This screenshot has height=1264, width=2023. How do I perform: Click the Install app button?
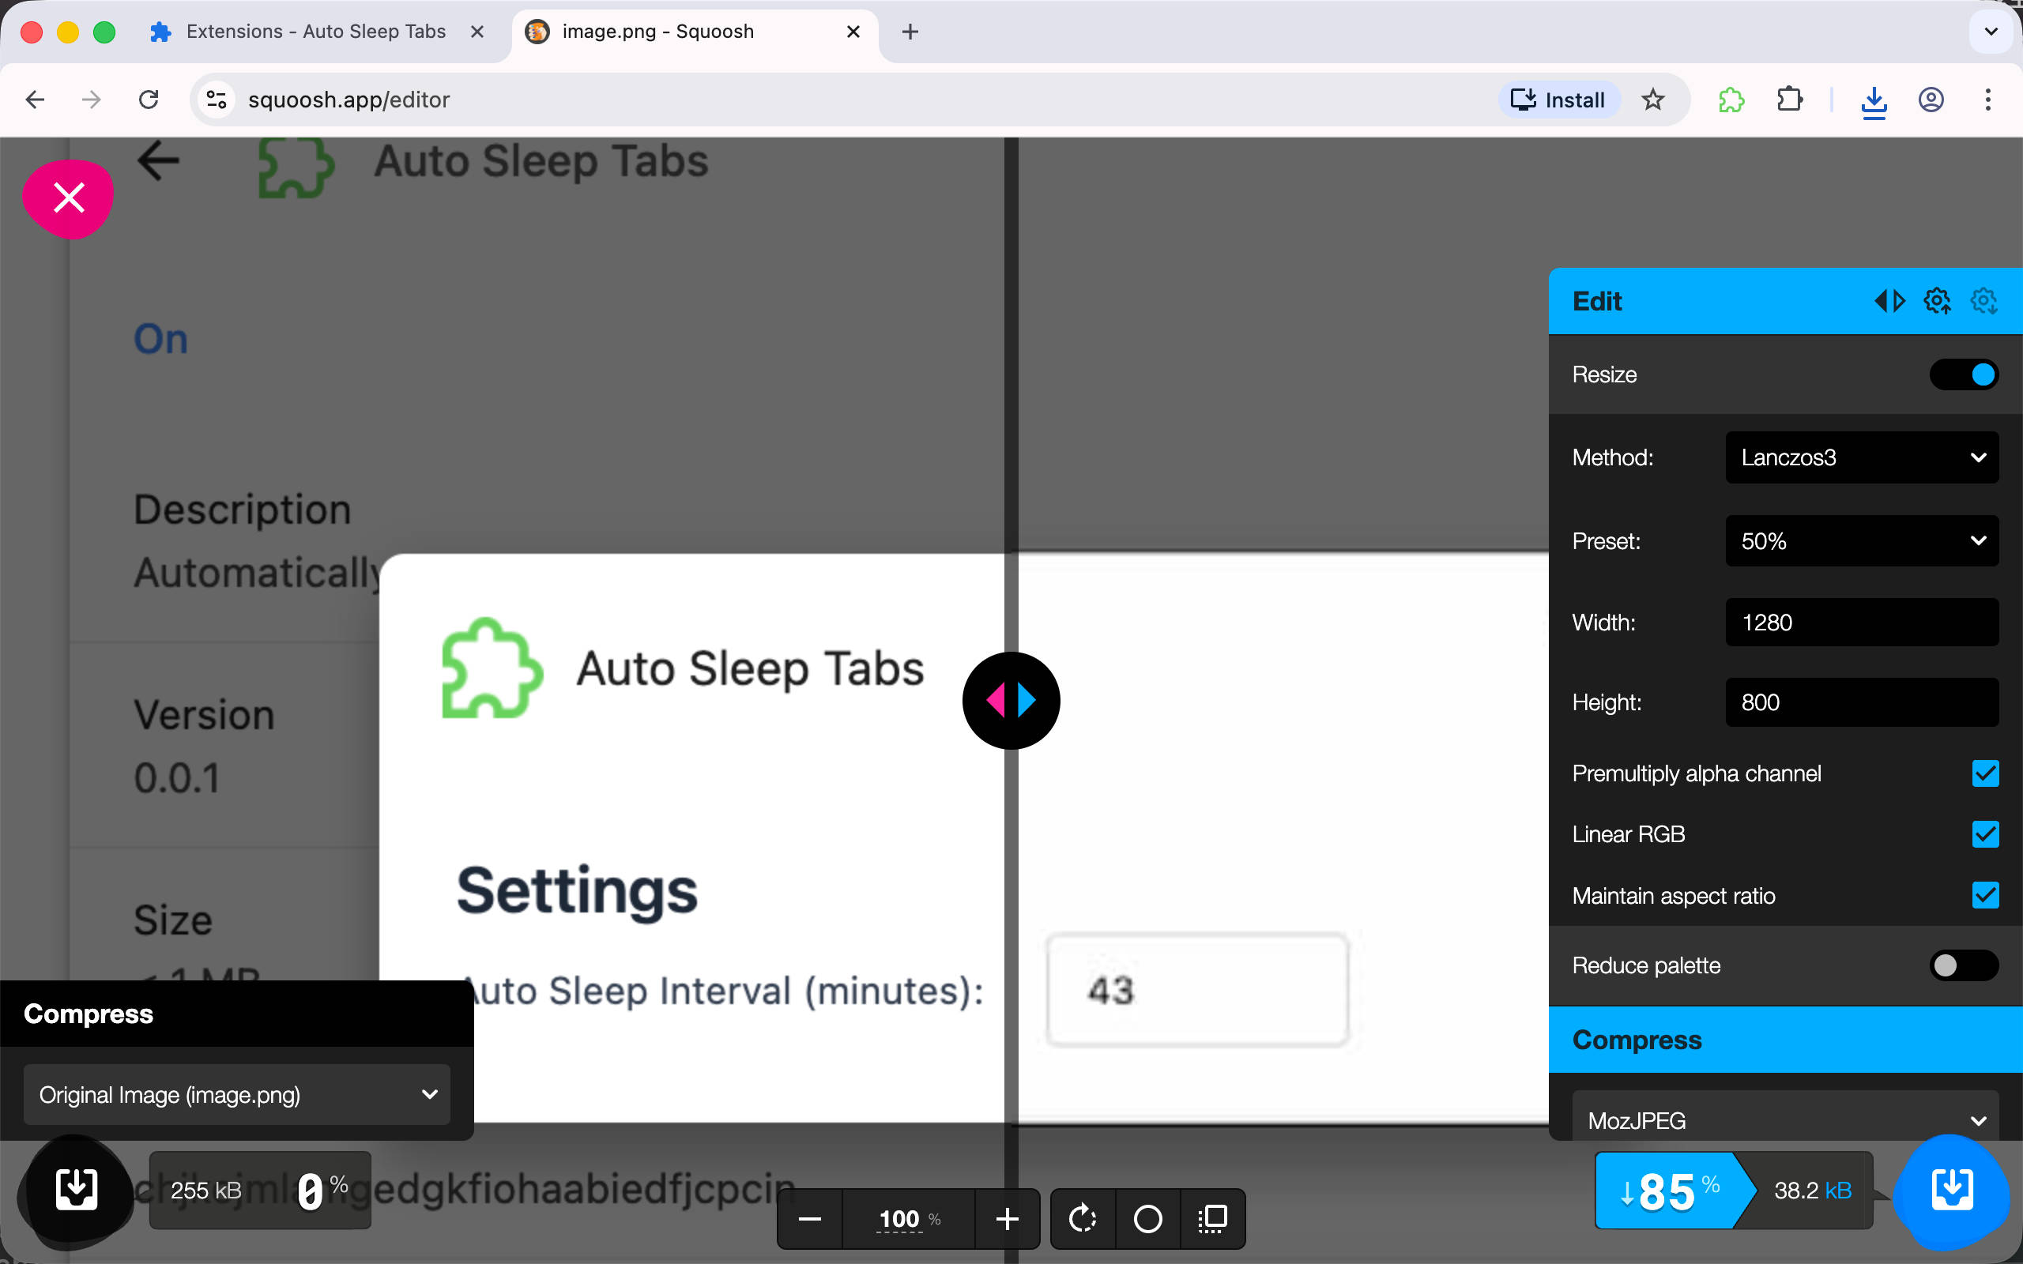point(1558,100)
